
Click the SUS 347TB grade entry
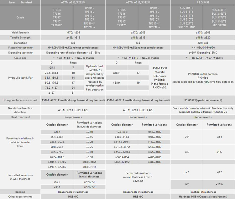pyautogui.click(x=219, y=25)
